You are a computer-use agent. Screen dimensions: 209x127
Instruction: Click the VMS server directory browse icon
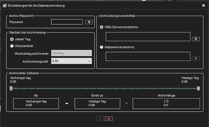(x=196, y=39)
